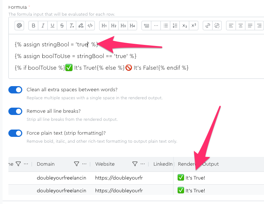The height and width of the screenshot is (204, 264).
Task: Apply strikethrough formatting
Action: click(62, 26)
